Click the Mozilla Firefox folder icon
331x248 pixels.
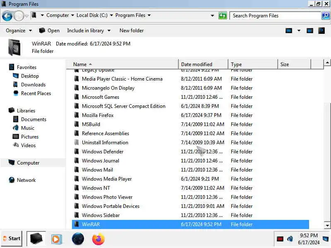pos(77,115)
